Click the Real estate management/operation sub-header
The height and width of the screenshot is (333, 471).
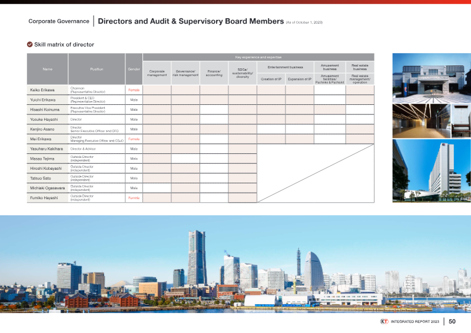(360, 79)
